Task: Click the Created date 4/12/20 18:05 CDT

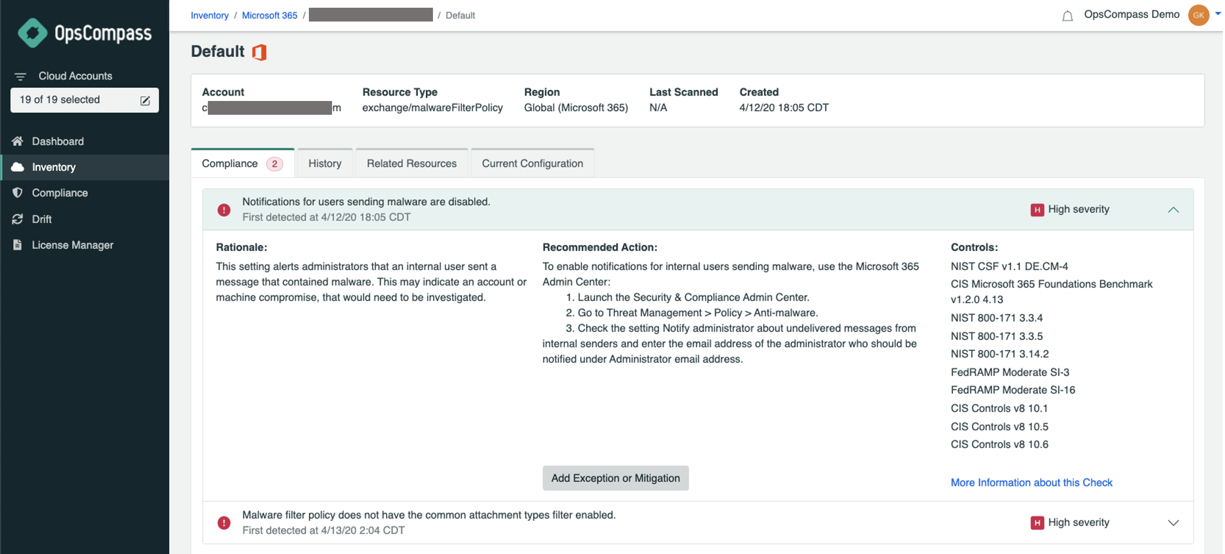Action: coord(784,108)
